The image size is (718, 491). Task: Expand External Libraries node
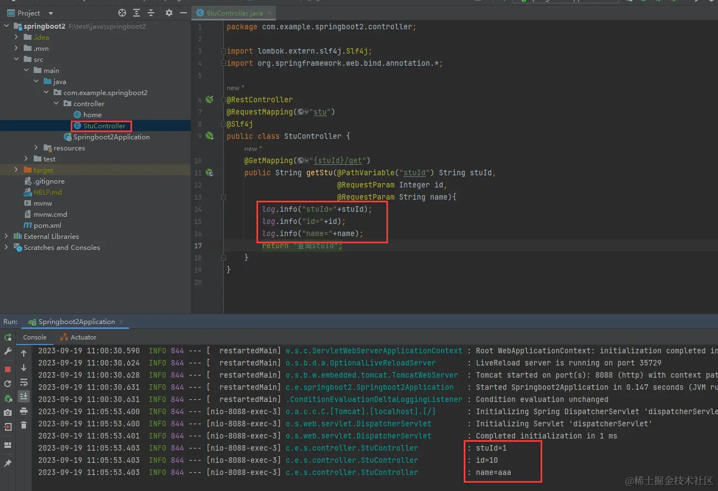[7, 236]
